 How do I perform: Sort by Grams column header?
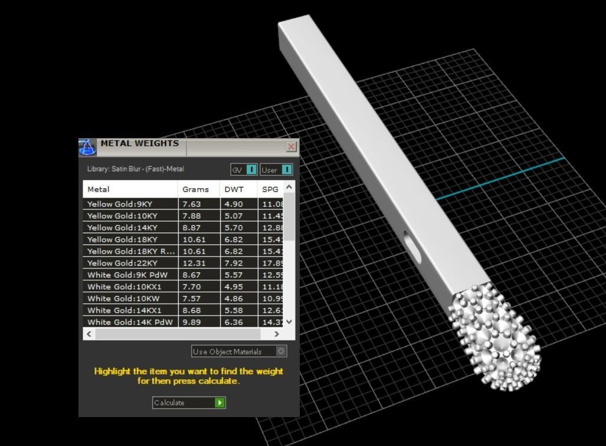pyautogui.click(x=199, y=189)
